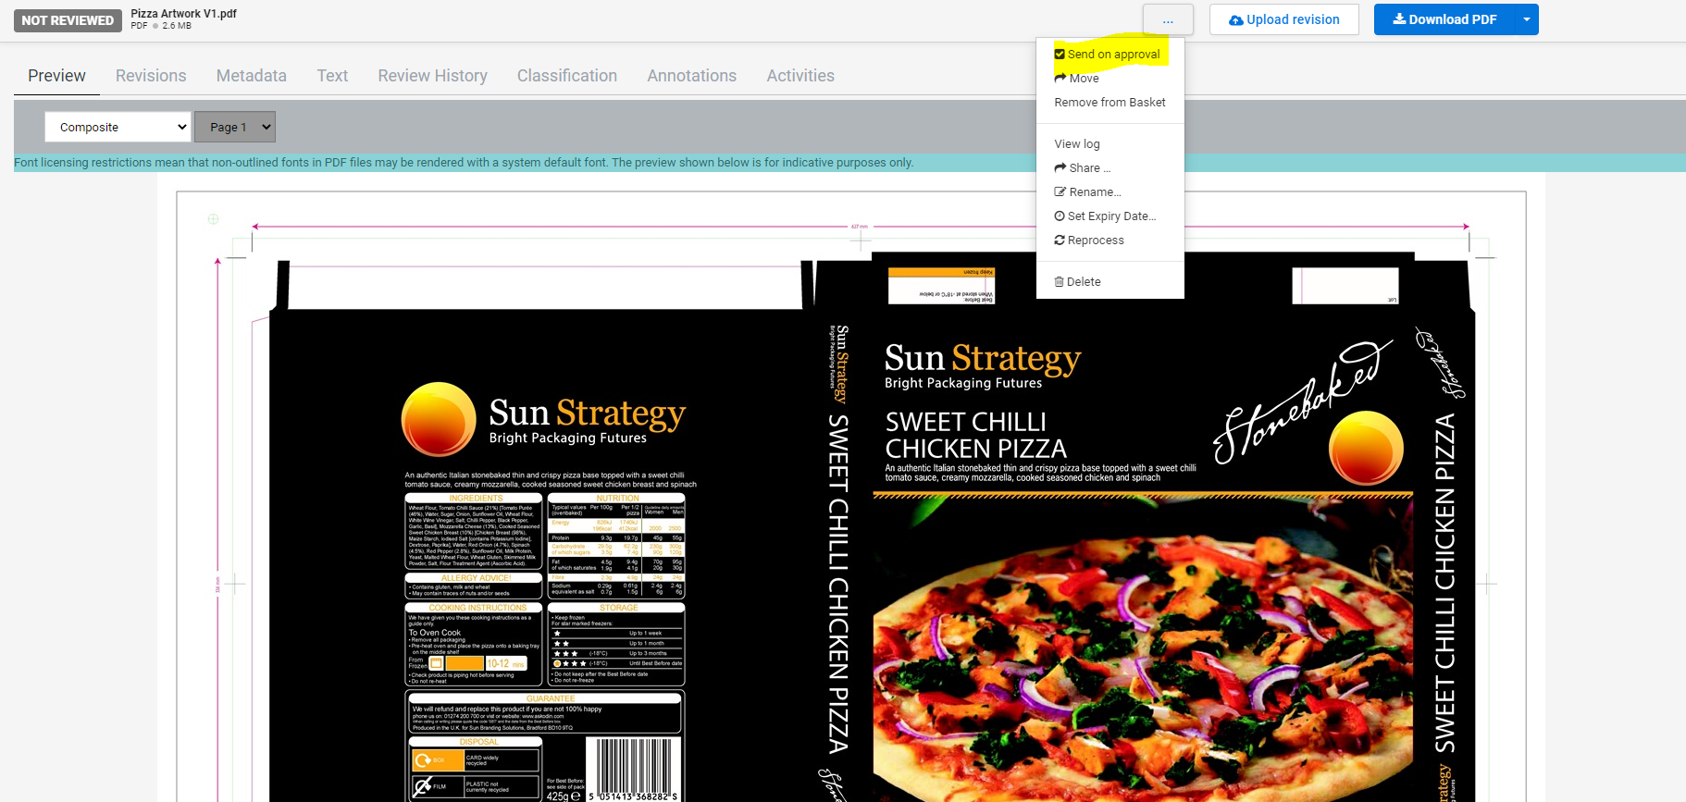The image size is (1686, 802).
Task: Click the Reprocess refresh icon
Action: point(1060,240)
